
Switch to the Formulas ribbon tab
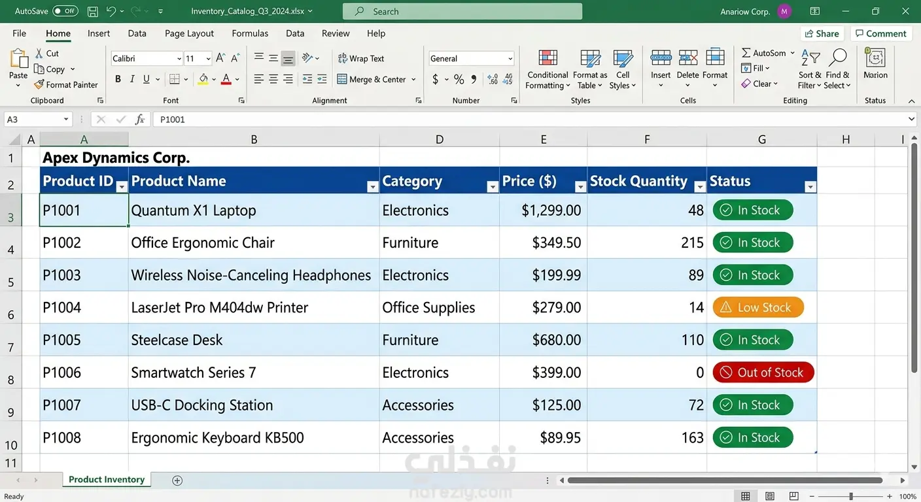(x=250, y=33)
